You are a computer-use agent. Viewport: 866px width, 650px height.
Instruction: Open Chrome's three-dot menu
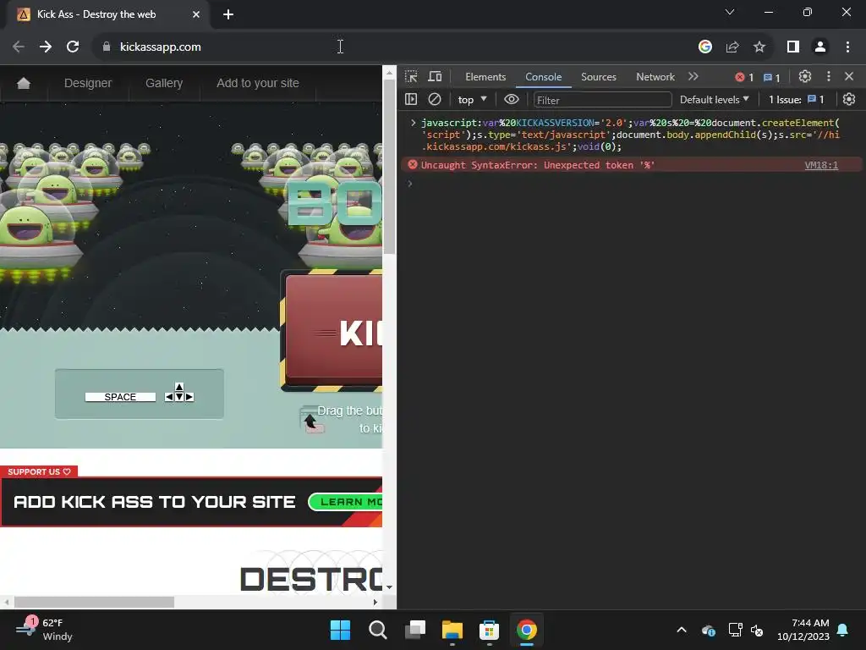point(847,47)
